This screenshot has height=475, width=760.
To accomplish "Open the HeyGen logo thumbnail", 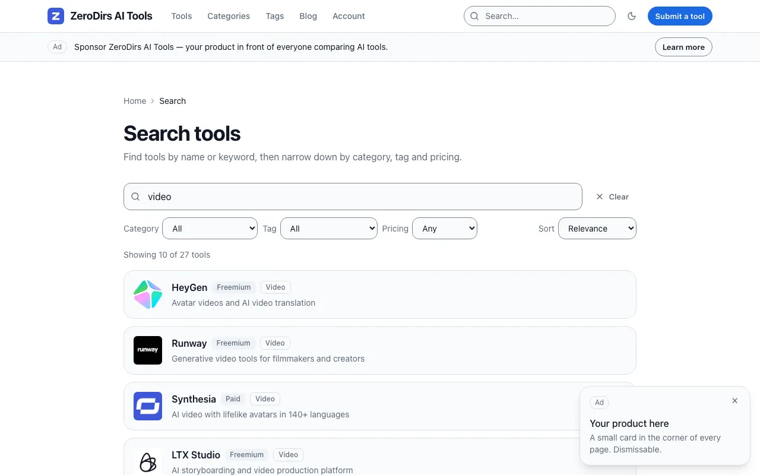I will point(148,294).
